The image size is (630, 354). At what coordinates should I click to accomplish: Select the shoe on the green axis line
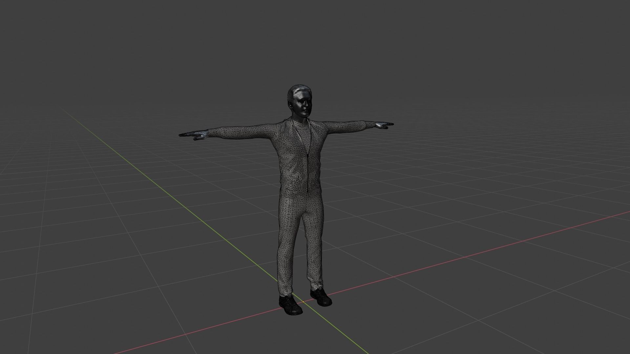(290, 305)
